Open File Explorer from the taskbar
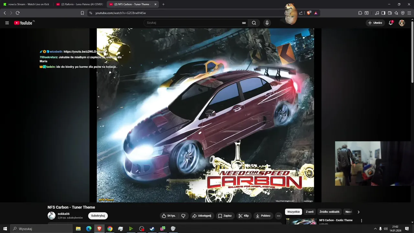This screenshot has height=233, width=414. click(78, 229)
